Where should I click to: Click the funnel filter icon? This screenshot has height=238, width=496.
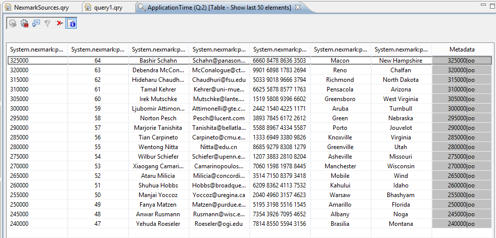[x=48, y=23]
